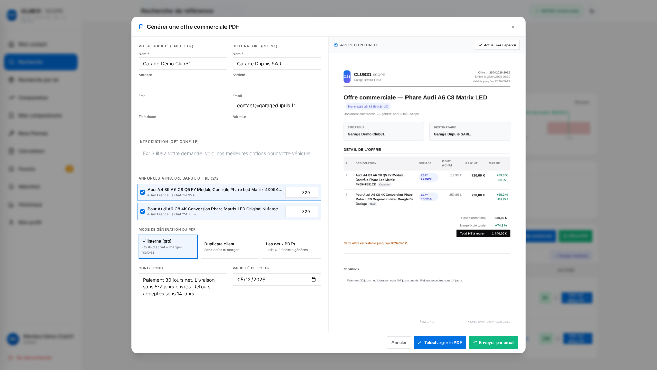Click the Conditions text area
Viewport: 657px width, 370px height.
click(183, 287)
